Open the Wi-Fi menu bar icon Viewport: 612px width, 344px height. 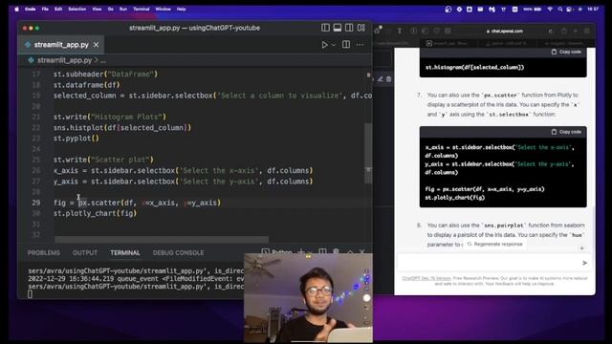click(x=550, y=9)
